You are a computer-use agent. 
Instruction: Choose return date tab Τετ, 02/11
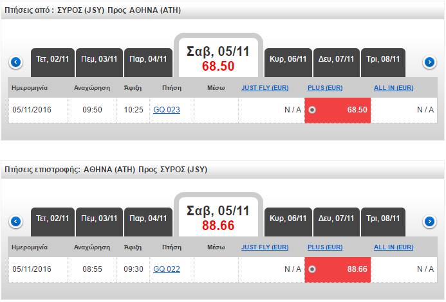(53, 218)
